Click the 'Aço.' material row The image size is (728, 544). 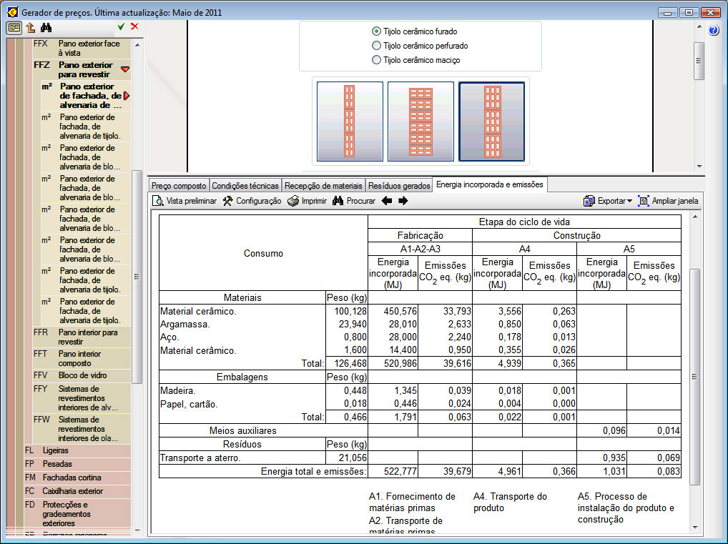tap(169, 337)
